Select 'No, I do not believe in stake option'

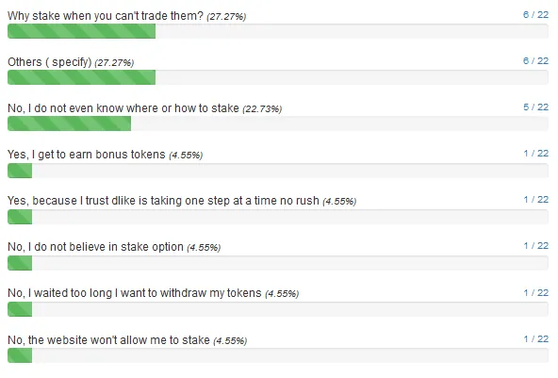click(95, 247)
